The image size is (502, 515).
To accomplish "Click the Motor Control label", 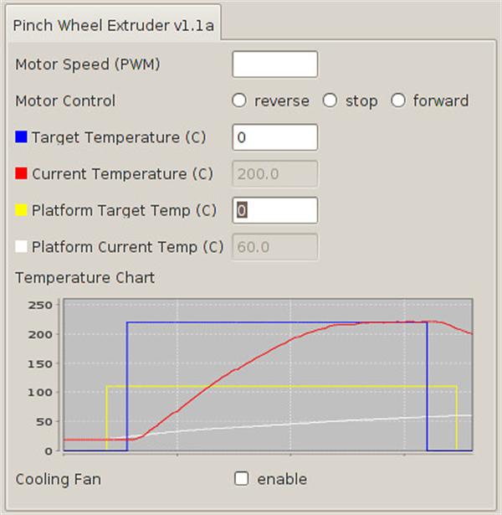I will [x=65, y=101].
